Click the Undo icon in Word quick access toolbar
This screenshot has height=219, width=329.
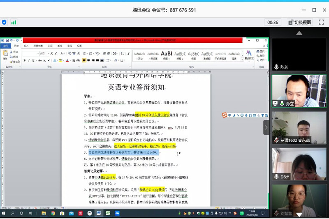coord(12,40)
